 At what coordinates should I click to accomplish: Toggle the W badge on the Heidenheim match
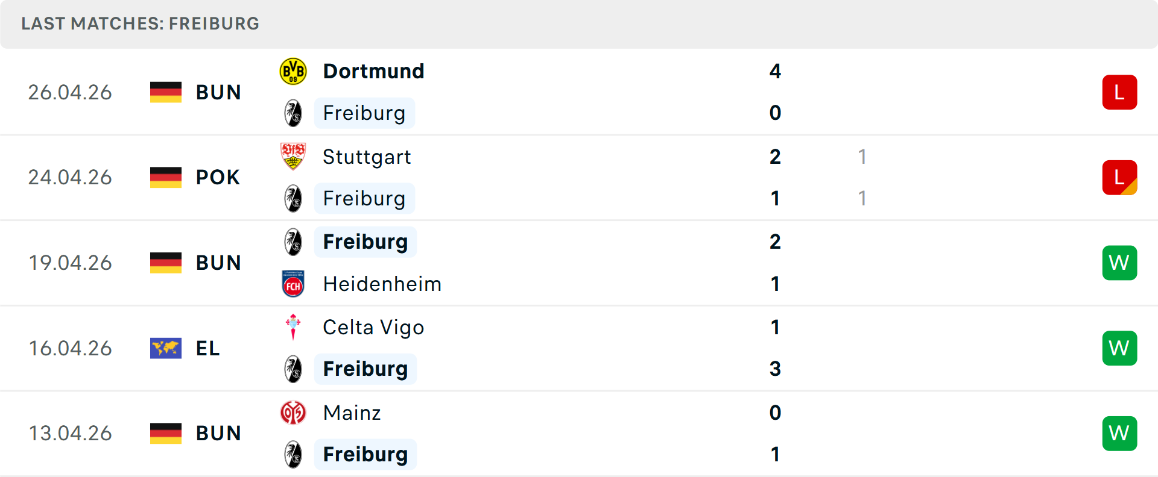[1119, 263]
